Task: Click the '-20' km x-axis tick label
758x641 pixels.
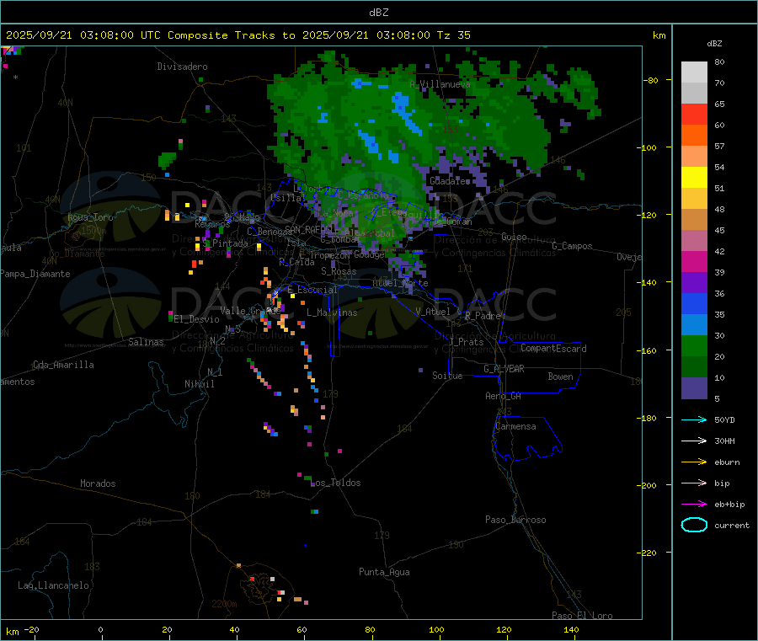Action: 31,629
